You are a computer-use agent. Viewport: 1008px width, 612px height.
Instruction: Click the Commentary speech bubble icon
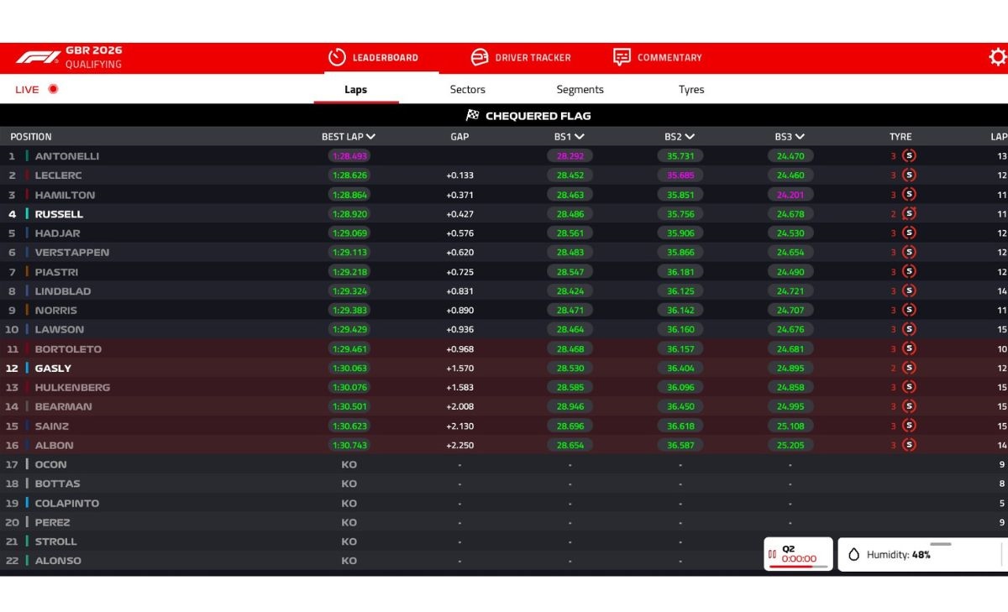tap(622, 57)
